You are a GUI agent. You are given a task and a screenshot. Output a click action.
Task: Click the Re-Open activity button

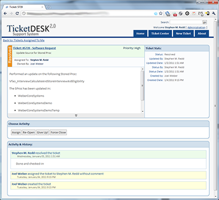(x=29, y=133)
